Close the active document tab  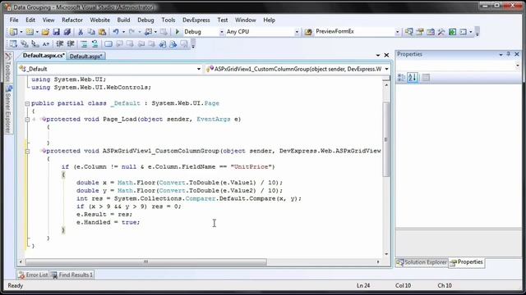point(386,55)
